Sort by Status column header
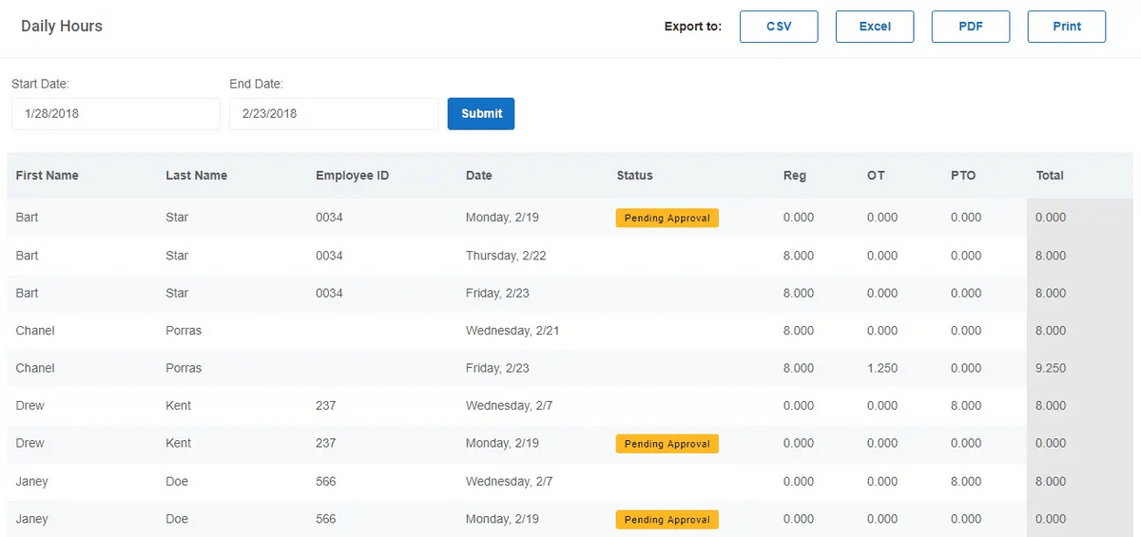 coord(635,175)
